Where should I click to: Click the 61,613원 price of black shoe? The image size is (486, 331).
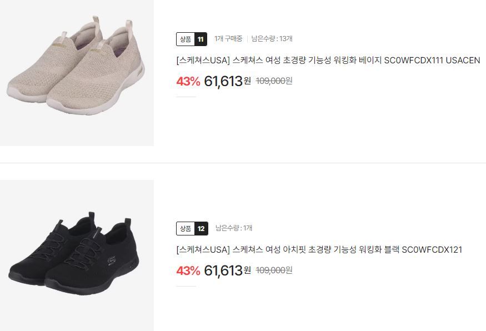[227, 270]
